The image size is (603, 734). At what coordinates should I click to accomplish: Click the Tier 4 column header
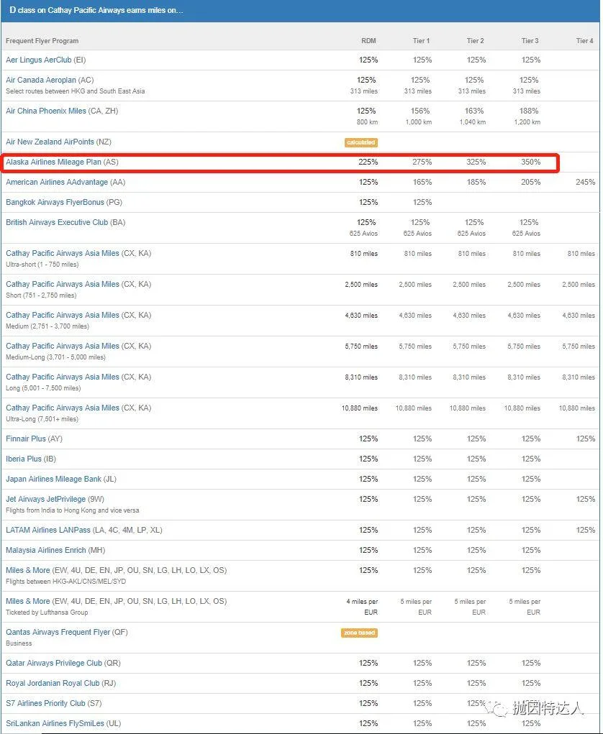click(585, 41)
